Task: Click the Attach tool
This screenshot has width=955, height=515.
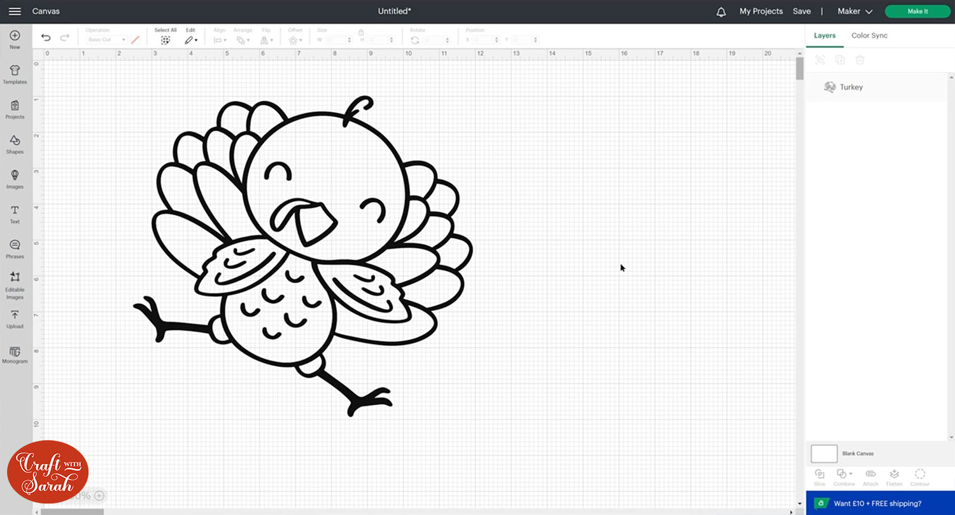Action: [870, 477]
